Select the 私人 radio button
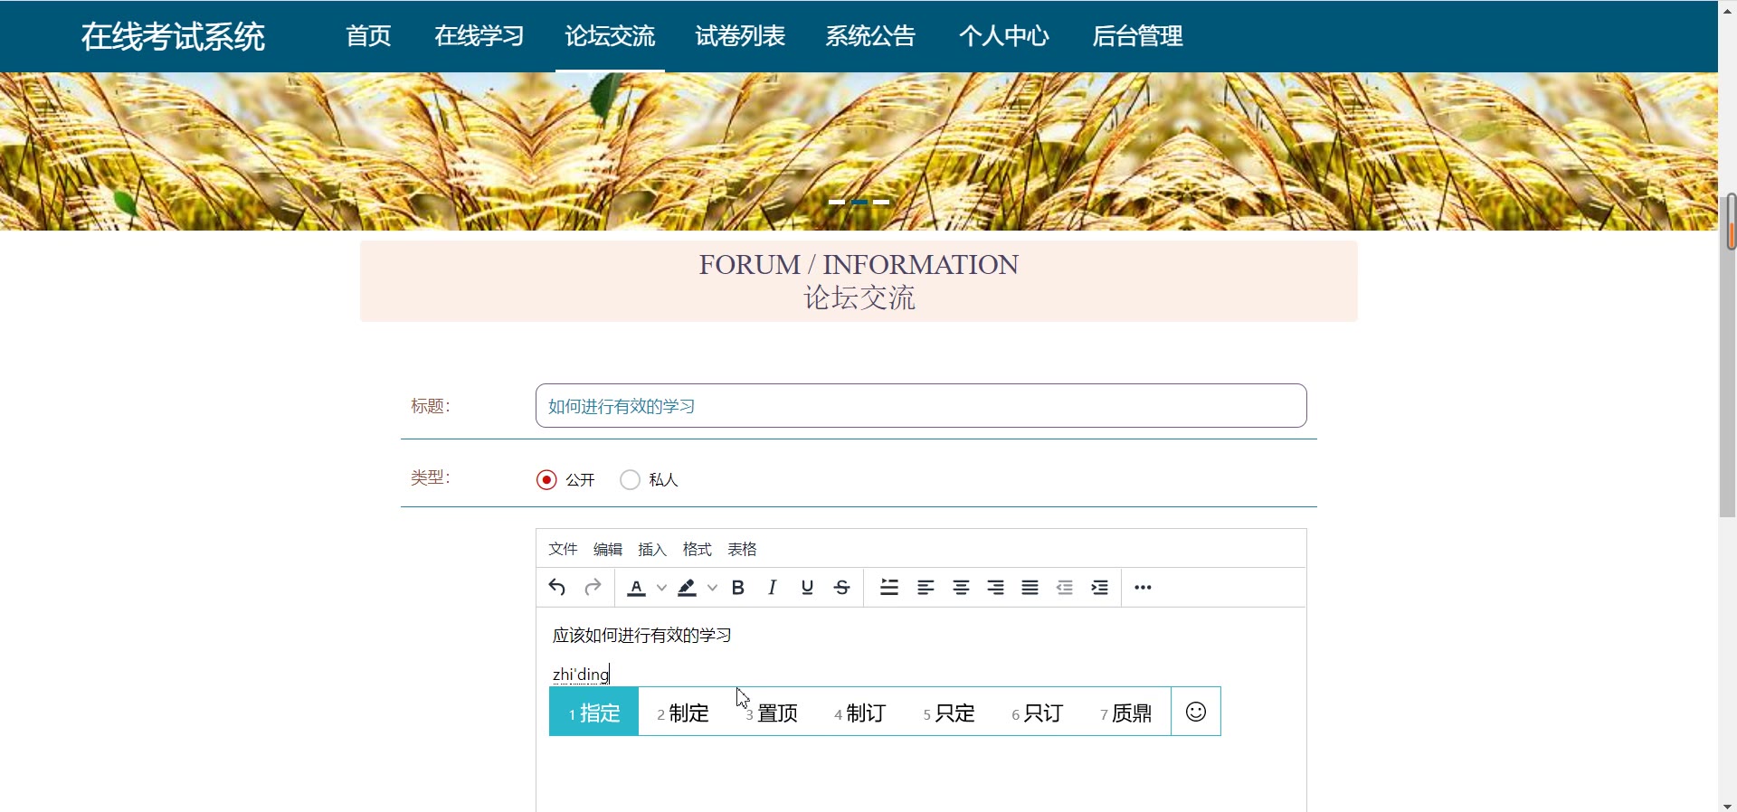 (630, 479)
